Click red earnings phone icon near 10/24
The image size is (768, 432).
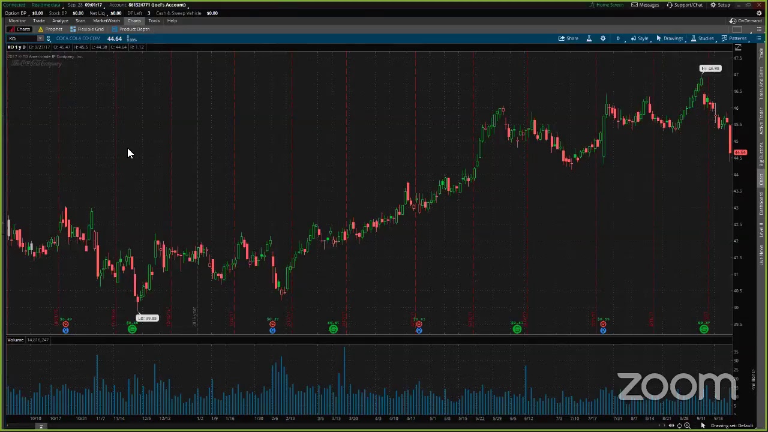pos(65,324)
